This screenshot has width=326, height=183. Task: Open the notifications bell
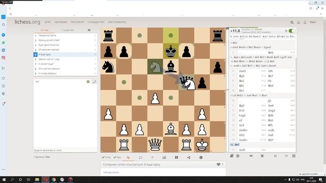[305, 22]
